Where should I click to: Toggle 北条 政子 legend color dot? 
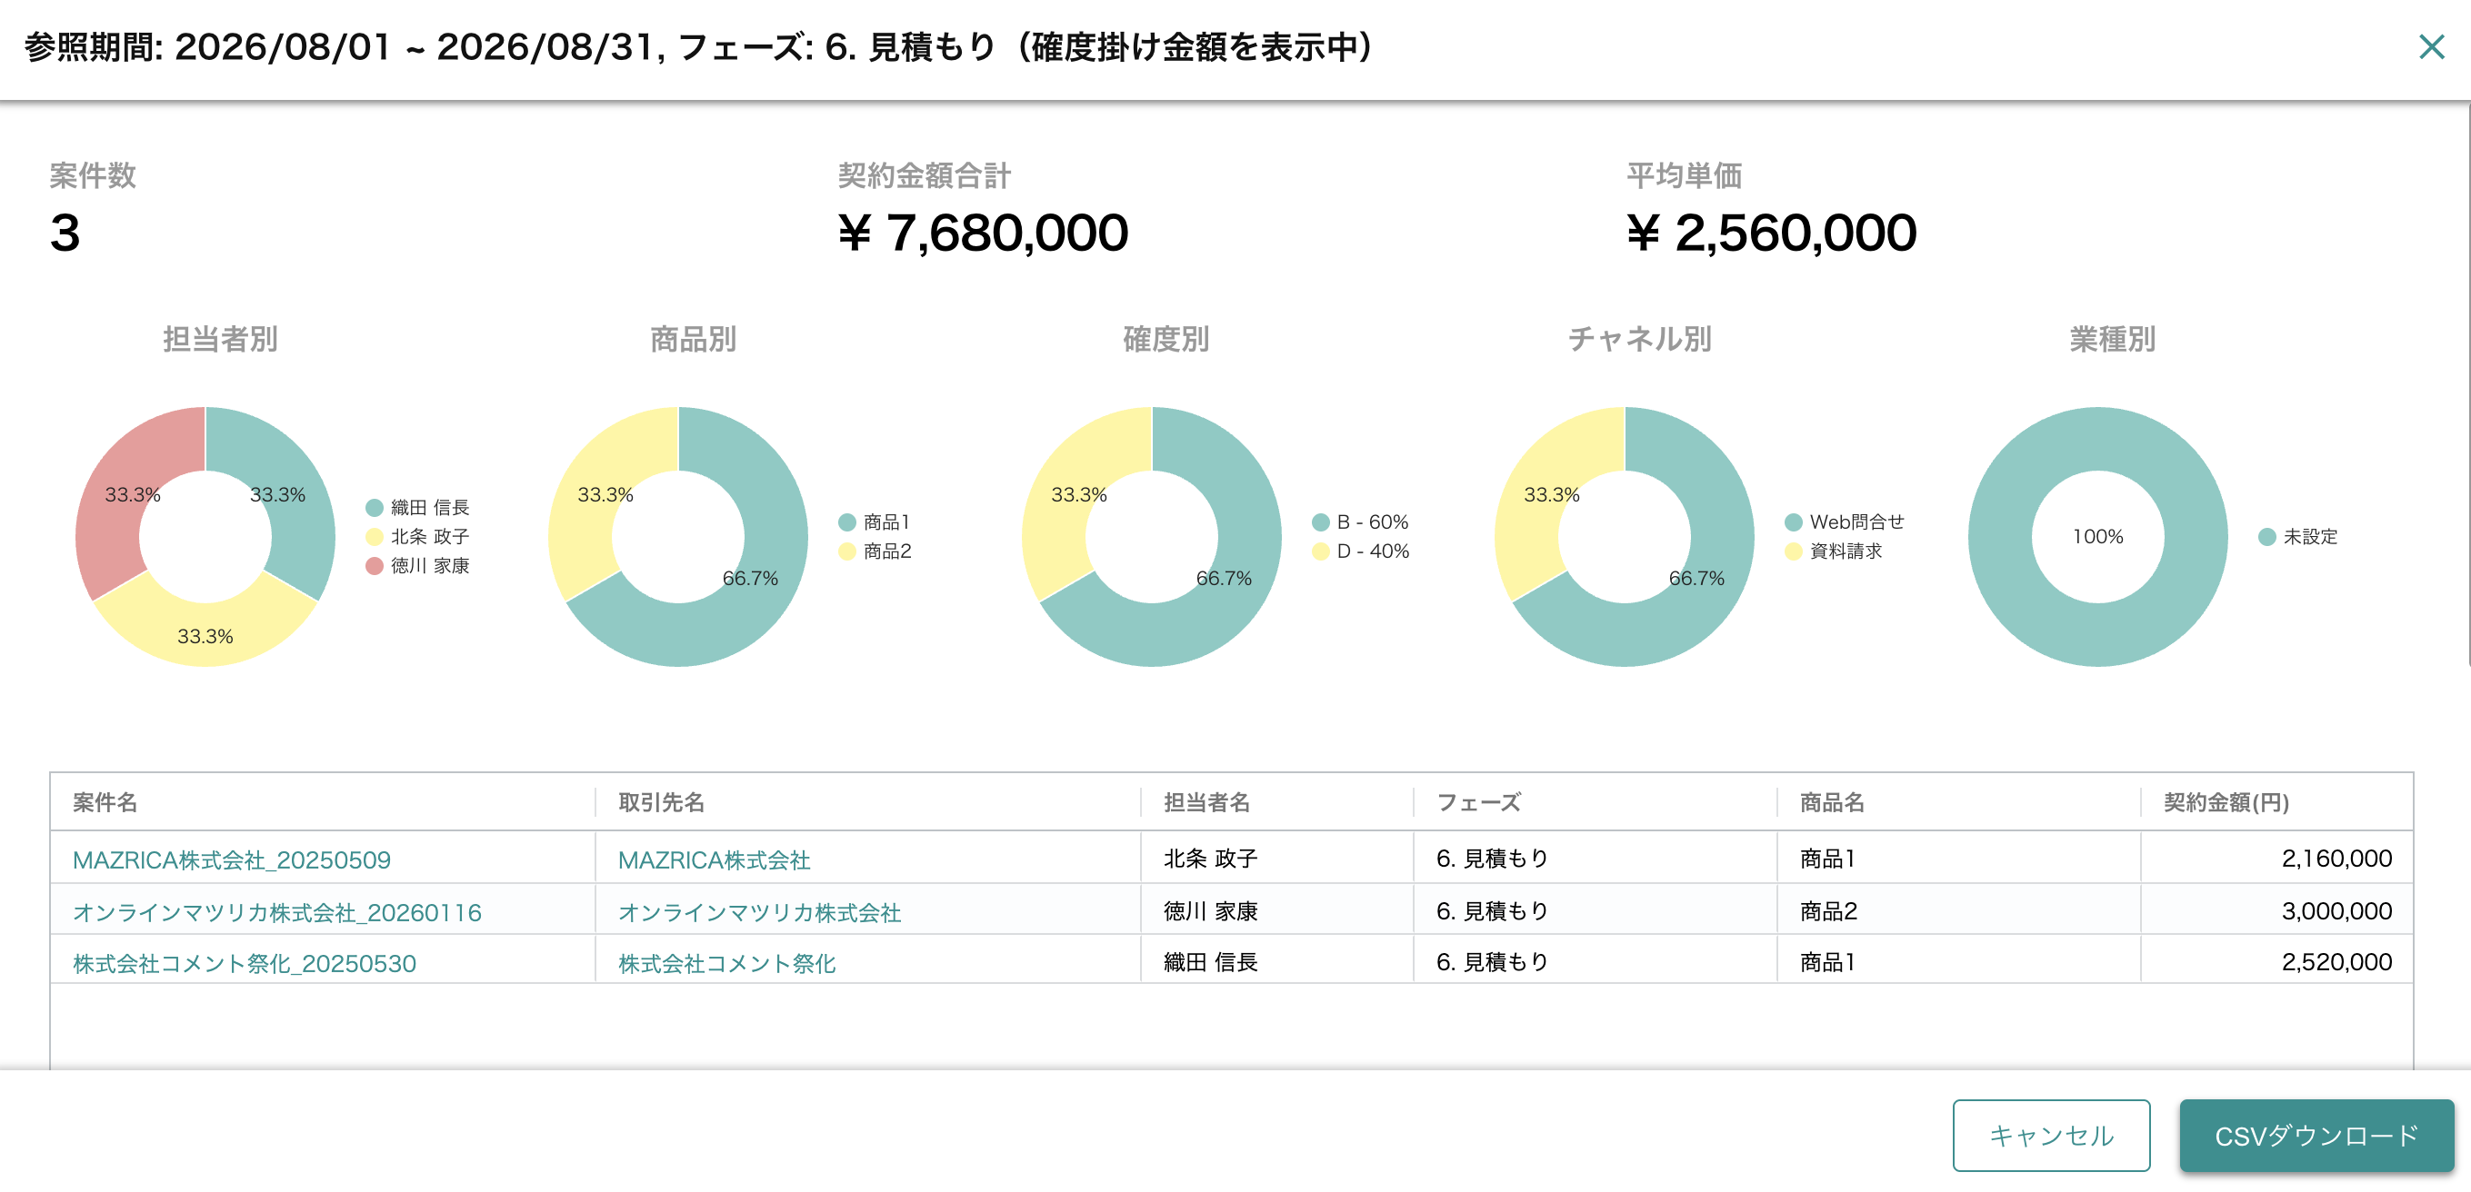pyautogui.click(x=374, y=536)
